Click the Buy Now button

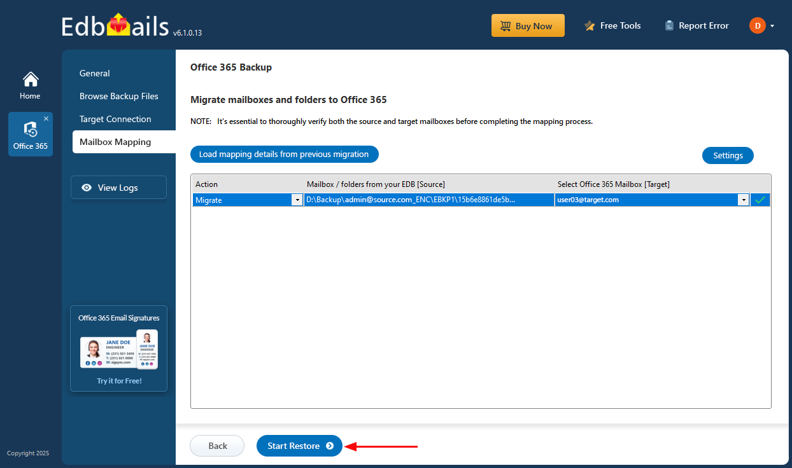tap(528, 25)
